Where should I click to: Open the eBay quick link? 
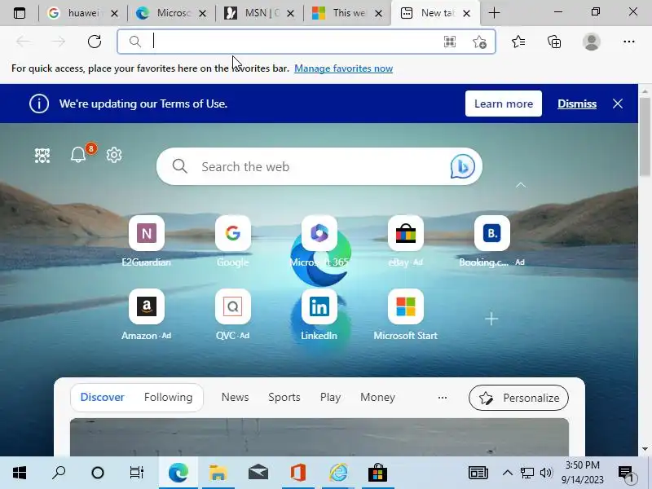(406, 241)
